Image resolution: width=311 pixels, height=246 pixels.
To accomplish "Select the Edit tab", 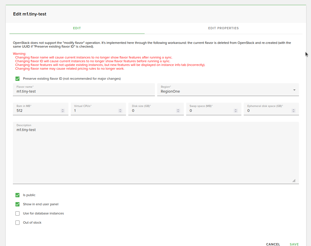I will pos(77,28).
